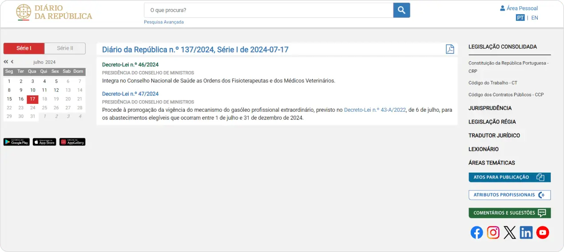Click Atos para Publicação button
This screenshot has width=564, height=252.
point(509,177)
